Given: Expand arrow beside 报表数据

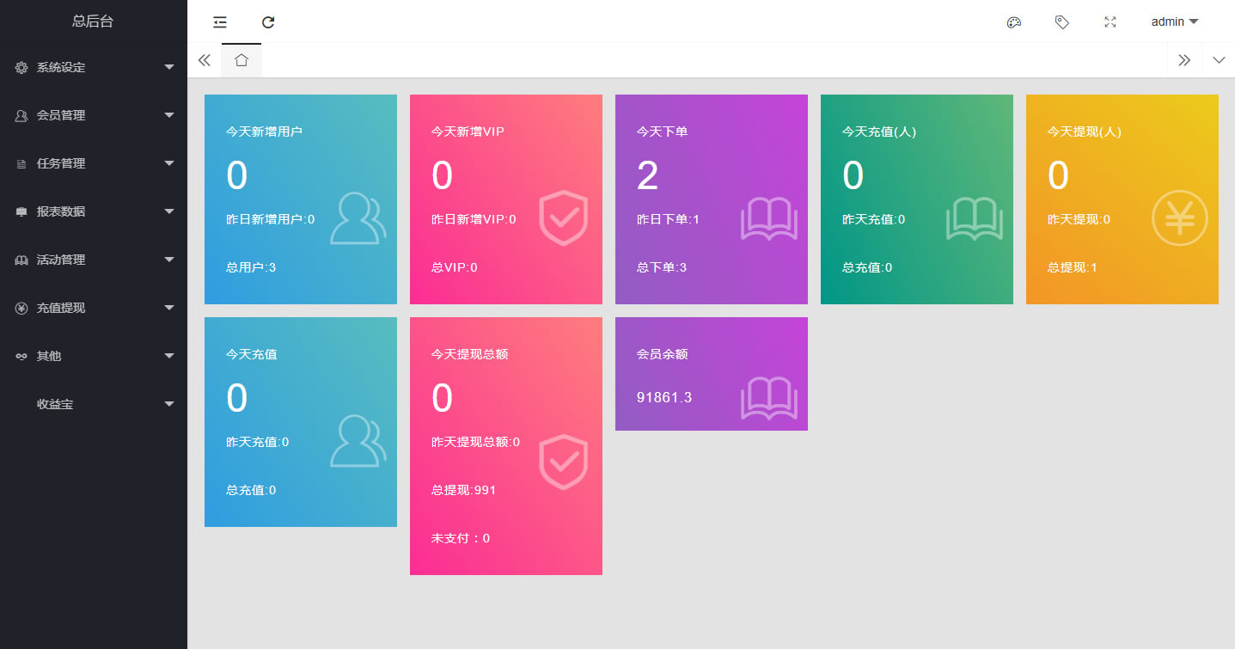Looking at the screenshot, I should click(x=169, y=211).
